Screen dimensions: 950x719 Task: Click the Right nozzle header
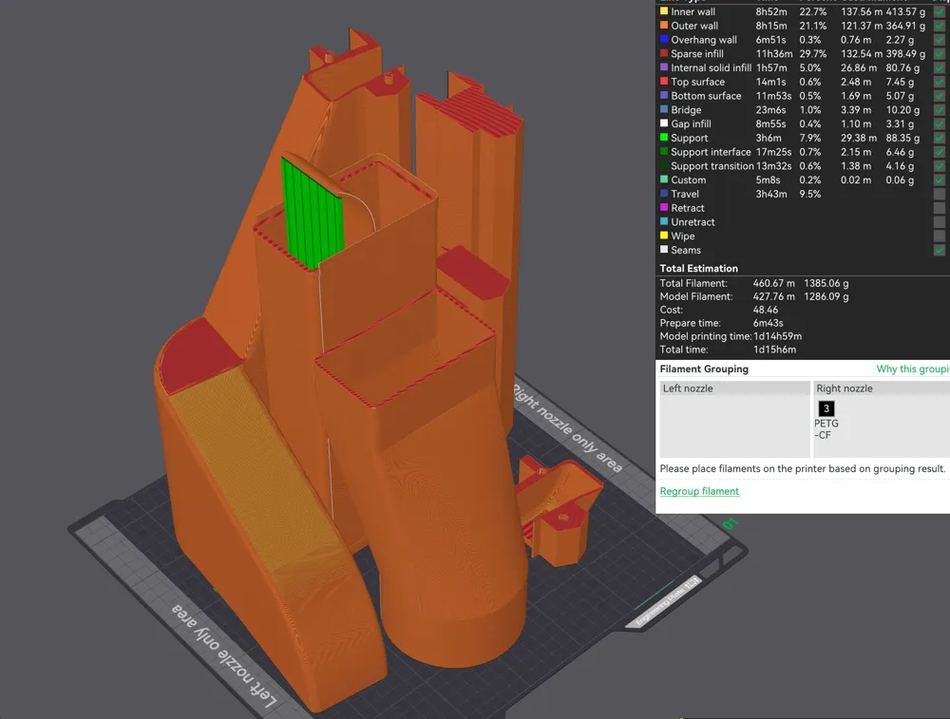tap(882, 388)
